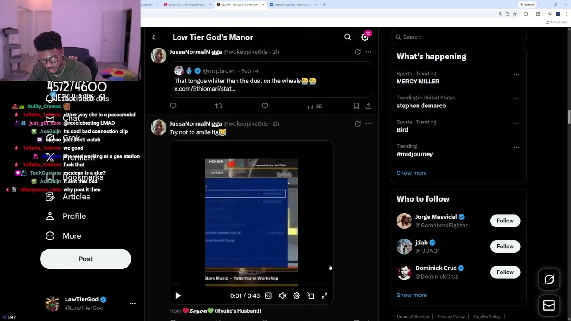This screenshot has width=571, height=321.
Task: Seek along the video progress bar
Action: tap(252, 284)
